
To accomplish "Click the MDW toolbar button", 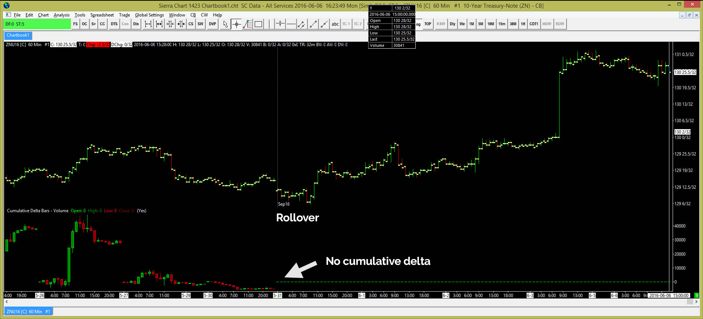I will pyautogui.click(x=547, y=24).
